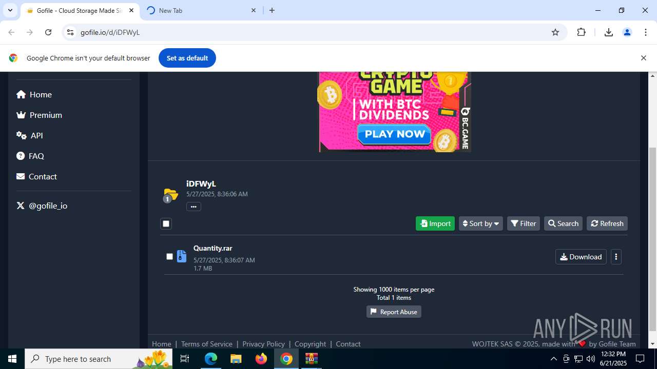Screen dimensions: 657x369
Task: View site information icon in address bar
Action: point(70,32)
